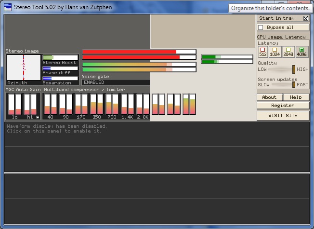This screenshot has height=229, width=314.
Task: Click the bottom dark green CPU meter
Action: tap(227, 62)
